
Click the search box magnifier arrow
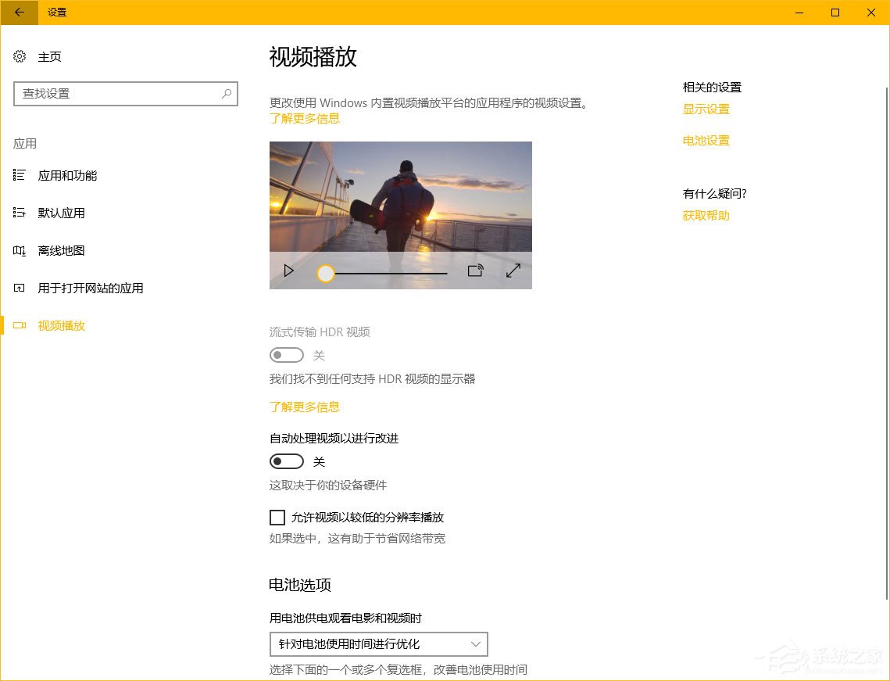[226, 94]
